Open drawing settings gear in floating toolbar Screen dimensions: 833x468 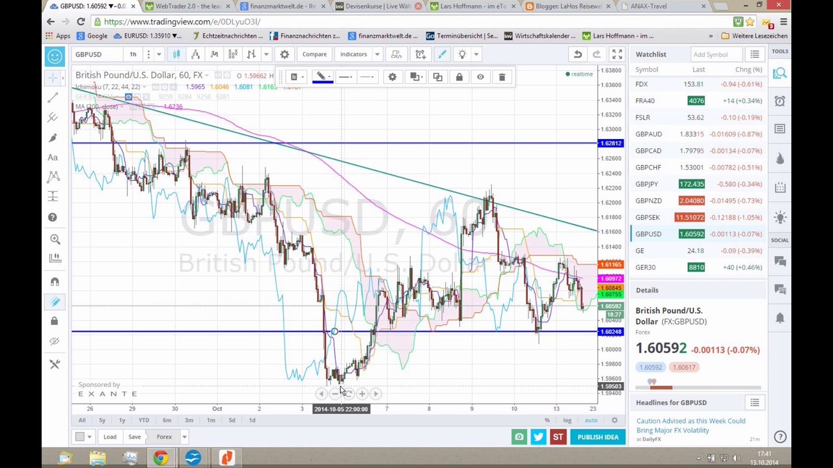coord(392,77)
